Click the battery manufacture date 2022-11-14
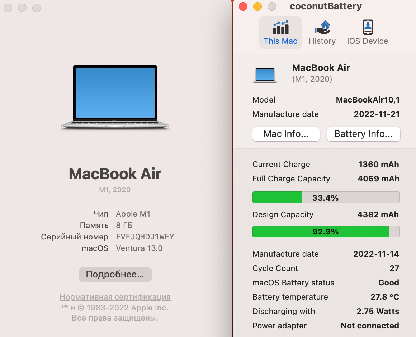 click(376, 254)
